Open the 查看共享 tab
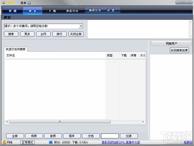This screenshot has width=194, height=146. coord(72,11)
